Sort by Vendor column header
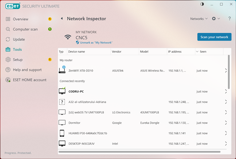236x159 pixels. pyautogui.click(x=125, y=52)
